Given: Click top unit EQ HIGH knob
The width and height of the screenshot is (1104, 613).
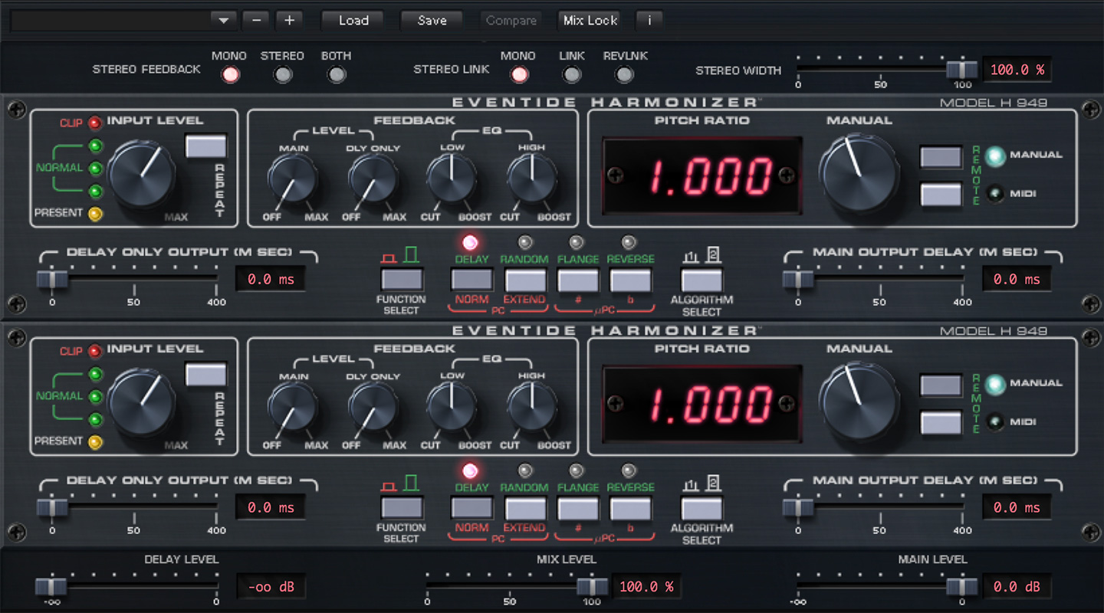Looking at the screenshot, I should point(531,178).
